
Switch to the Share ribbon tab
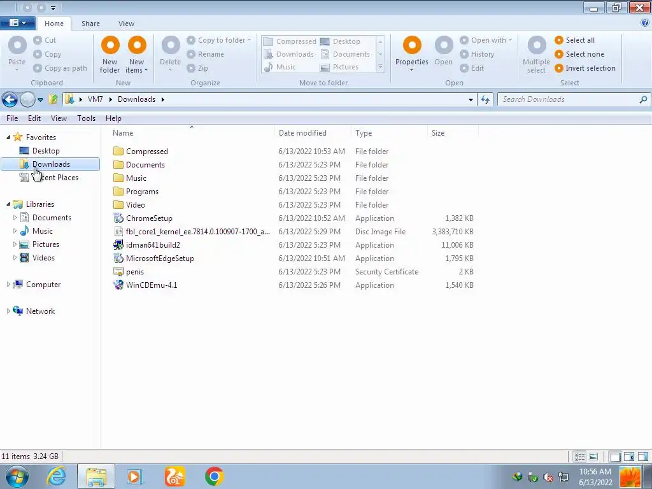click(x=90, y=24)
